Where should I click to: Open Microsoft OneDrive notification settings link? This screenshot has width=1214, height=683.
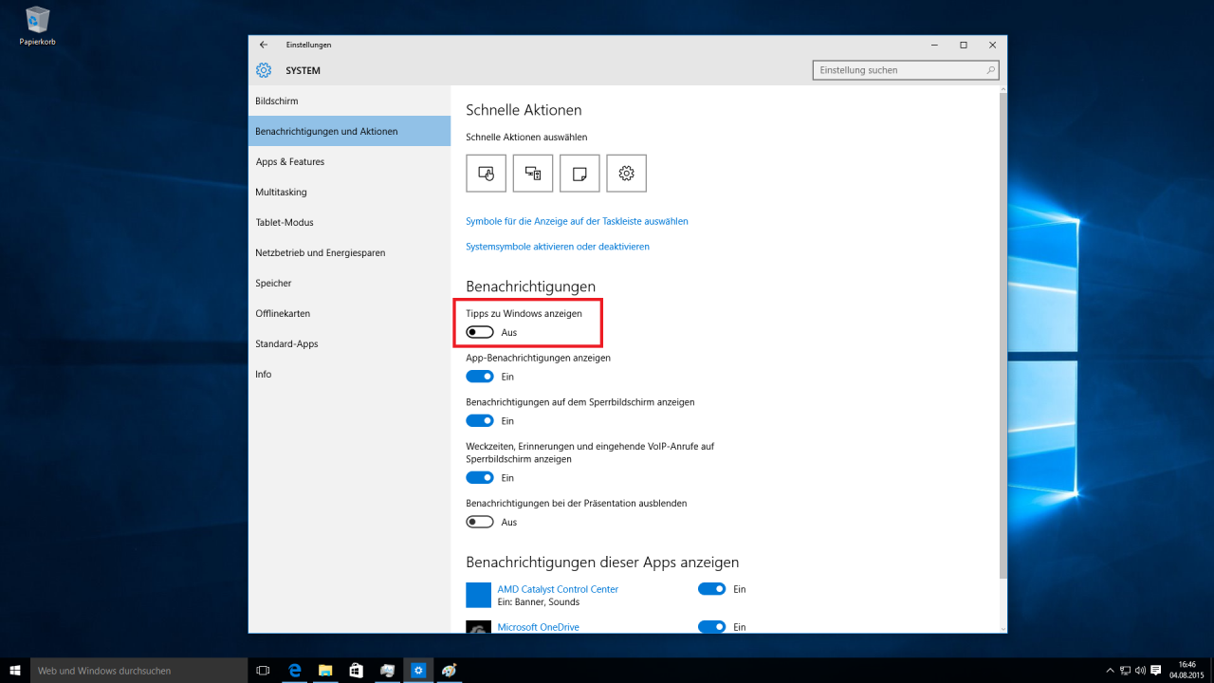coord(538,627)
